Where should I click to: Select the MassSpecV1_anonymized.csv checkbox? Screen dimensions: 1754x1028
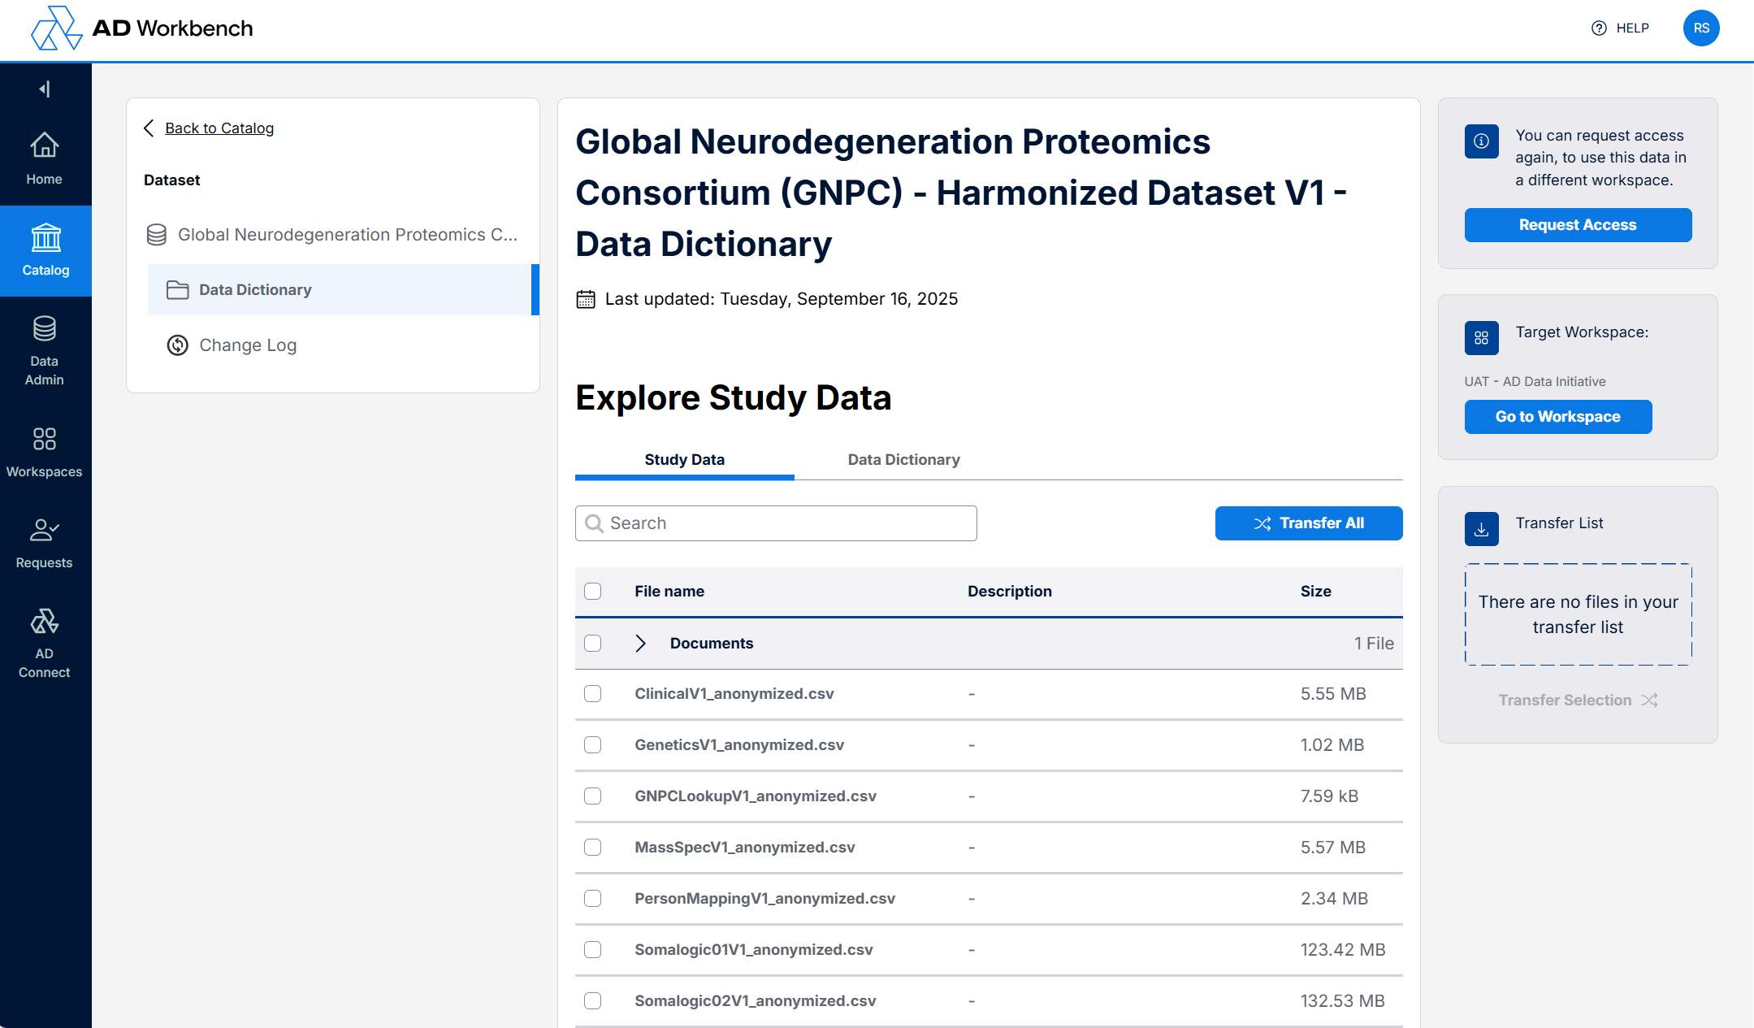click(593, 848)
